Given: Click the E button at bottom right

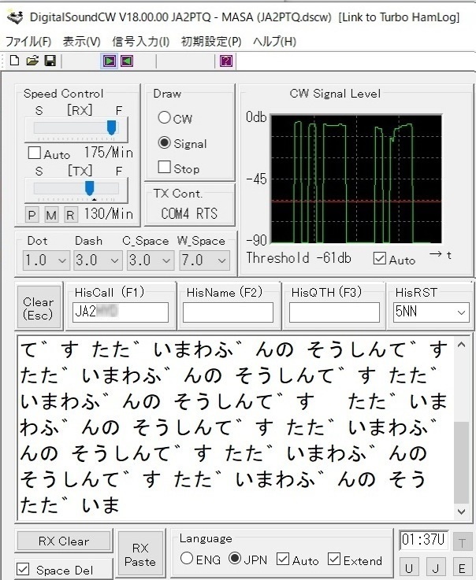Looking at the screenshot, I should pos(462,567).
